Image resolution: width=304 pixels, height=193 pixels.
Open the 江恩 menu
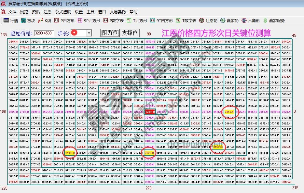tap(48, 12)
